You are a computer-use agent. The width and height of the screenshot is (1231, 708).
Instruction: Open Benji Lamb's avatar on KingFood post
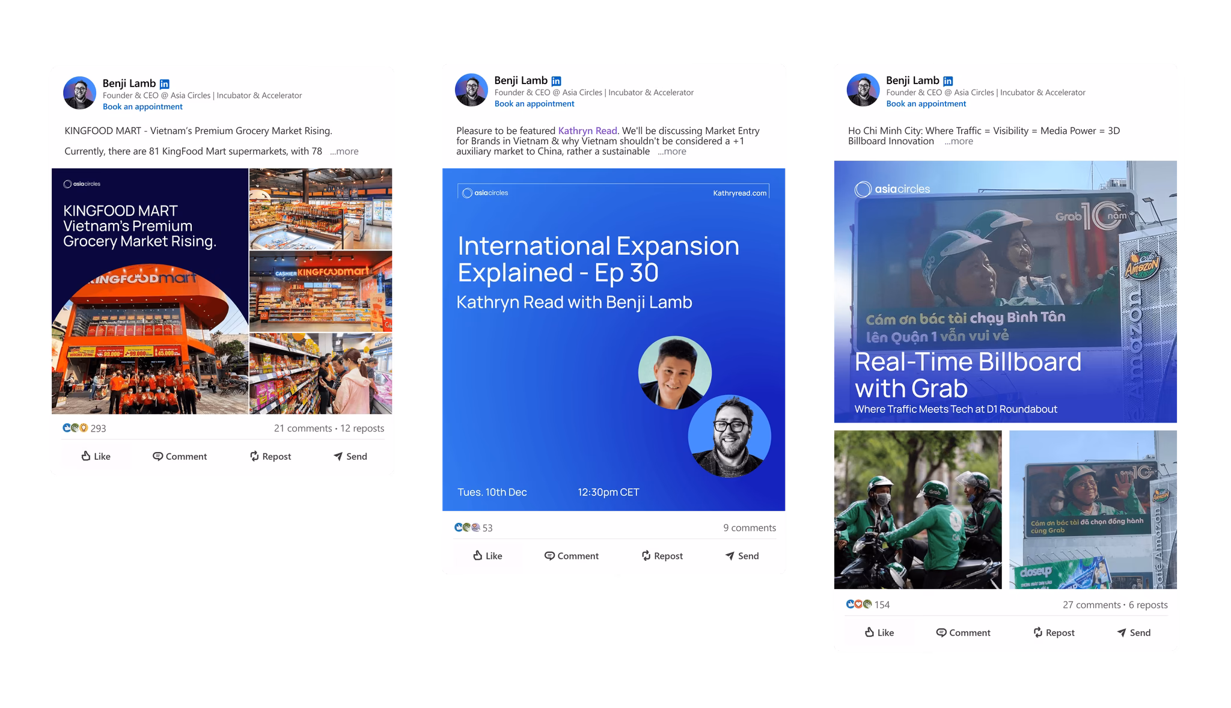(x=79, y=93)
